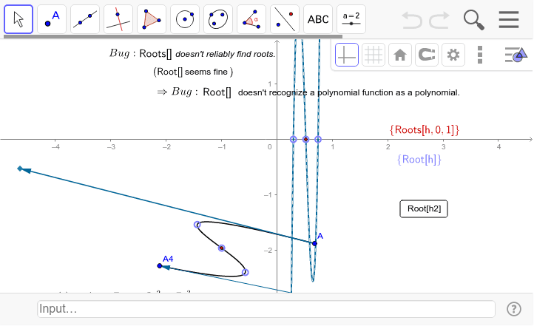Screen dimensions: 534x326
Task: Click the toolbar horizontal scrollbar
Action: [173, 36]
